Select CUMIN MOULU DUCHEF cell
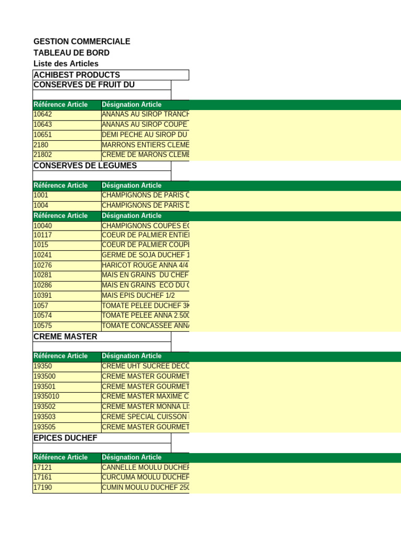401x534 pixels. click(145, 488)
